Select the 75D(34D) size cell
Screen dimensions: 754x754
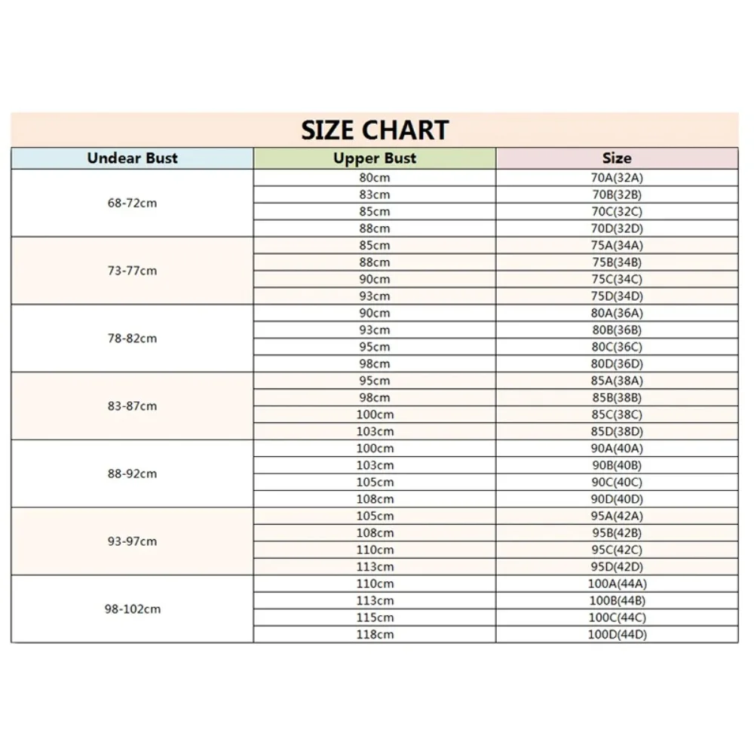[617, 296]
